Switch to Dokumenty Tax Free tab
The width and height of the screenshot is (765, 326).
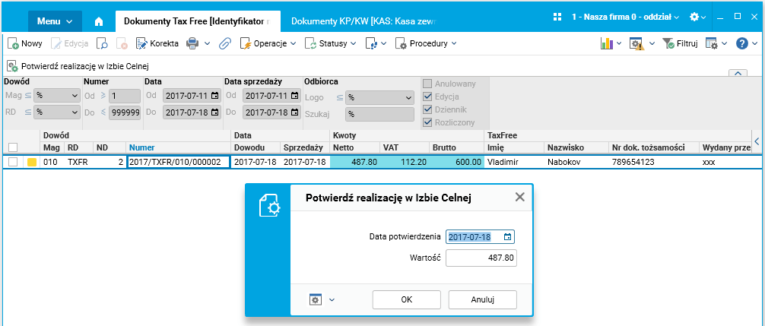click(x=198, y=21)
